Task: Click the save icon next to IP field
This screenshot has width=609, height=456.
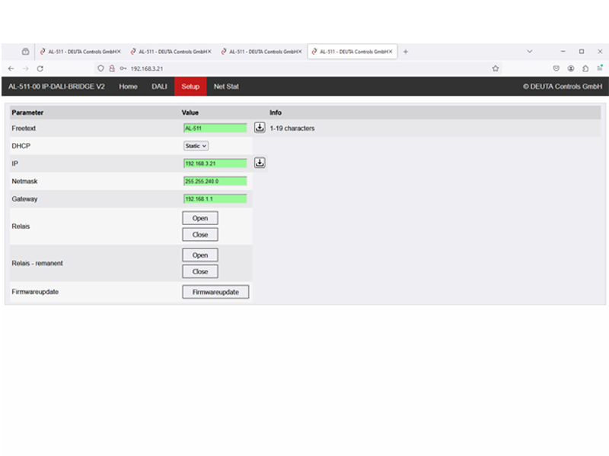Action: click(x=260, y=163)
